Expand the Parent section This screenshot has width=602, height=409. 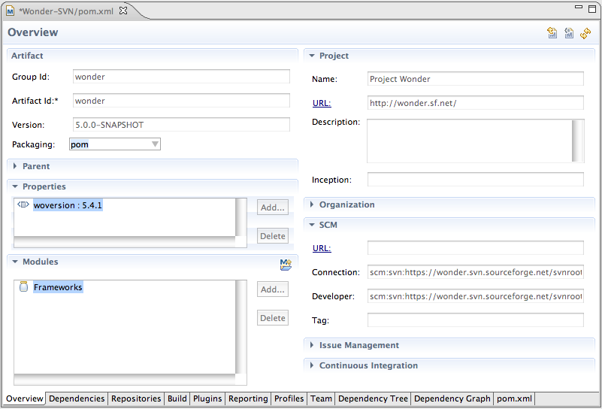tap(15, 166)
